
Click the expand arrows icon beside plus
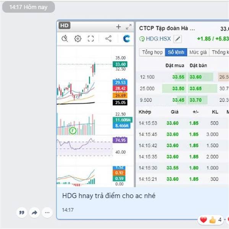pyautogui.click(x=129, y=27)
